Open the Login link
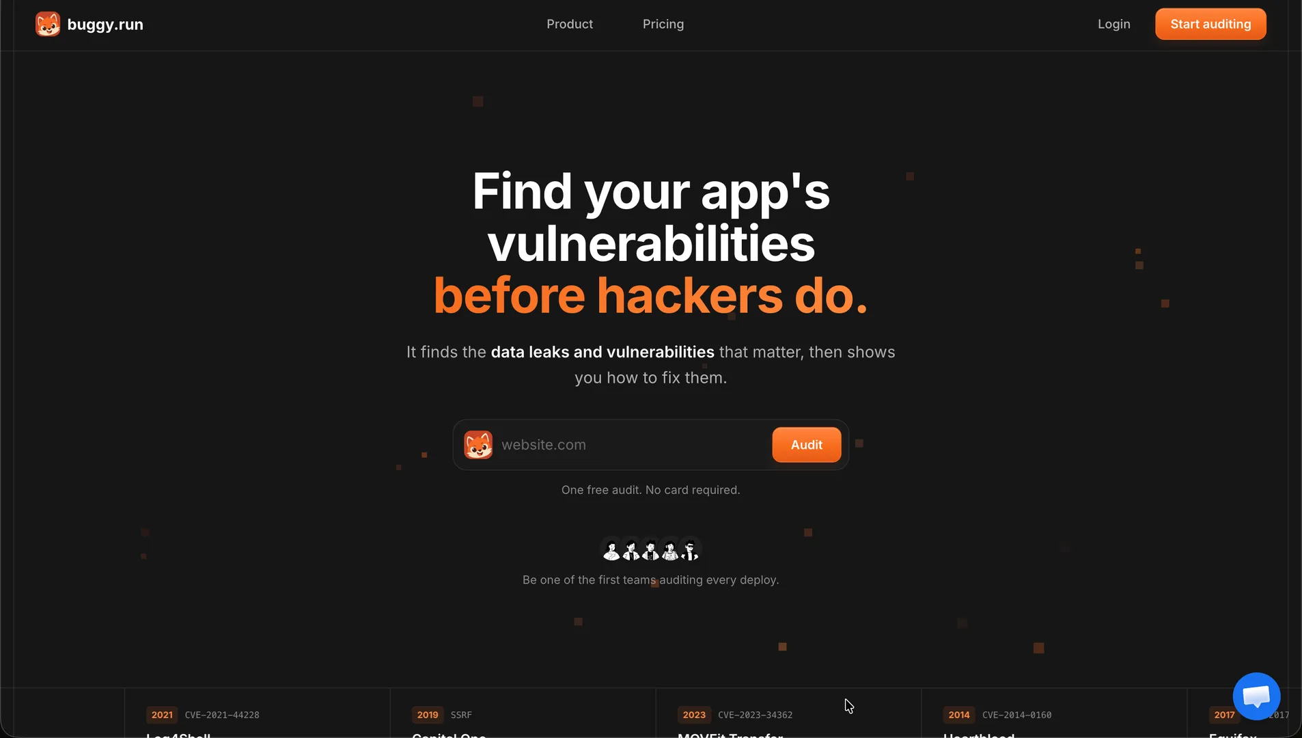The image size is (1302, 738). pyautogui.click(x=1114, y=24)
